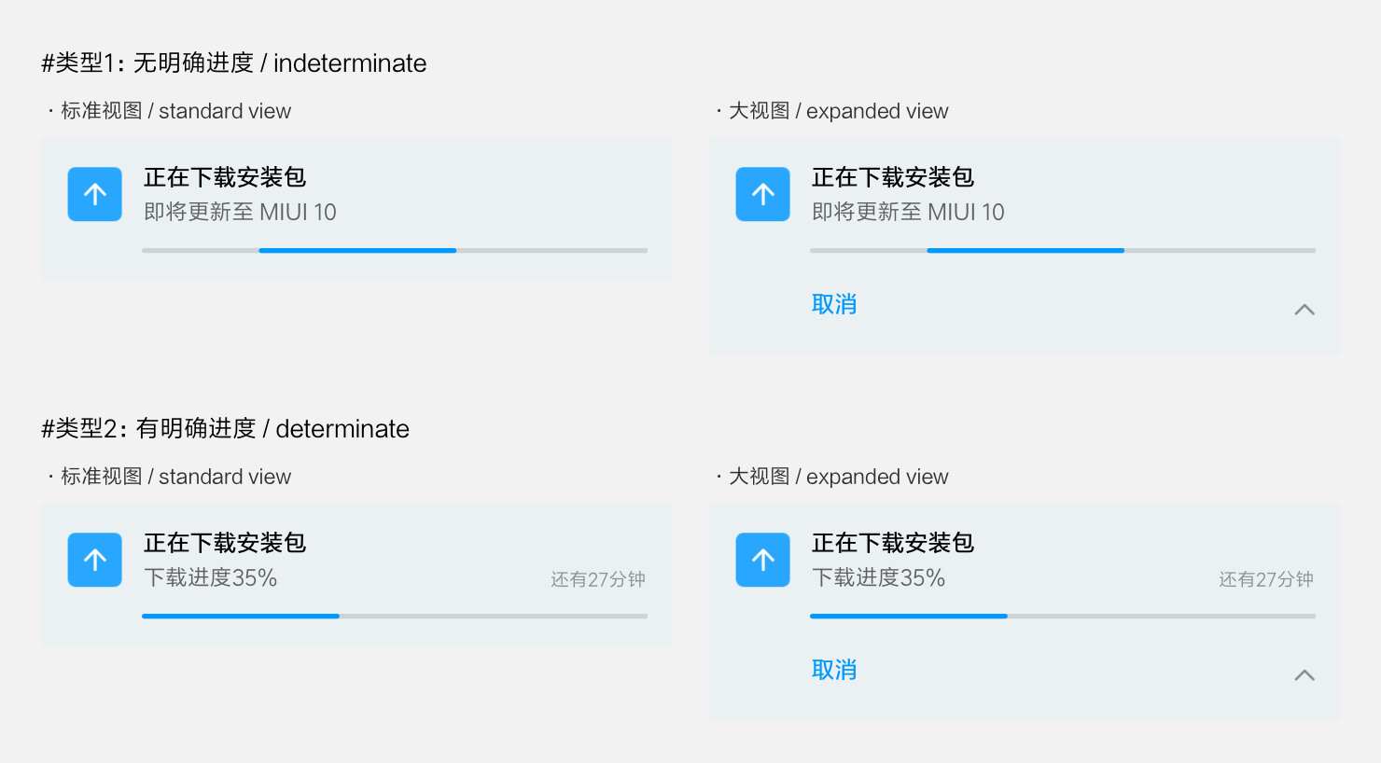Screen dimensions: 1381x763
Task: Select the 下载进度35% text in the determinate standard card
Action: click(211, 577)
